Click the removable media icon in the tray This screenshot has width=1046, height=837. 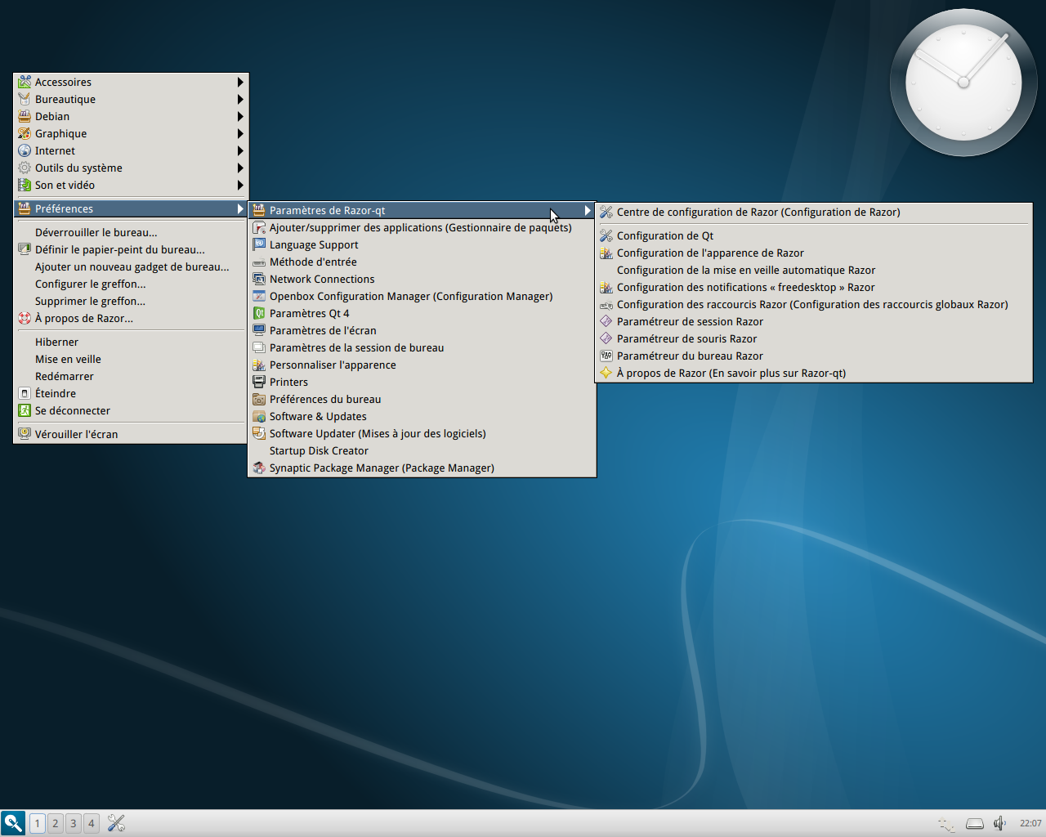point(975,823)
